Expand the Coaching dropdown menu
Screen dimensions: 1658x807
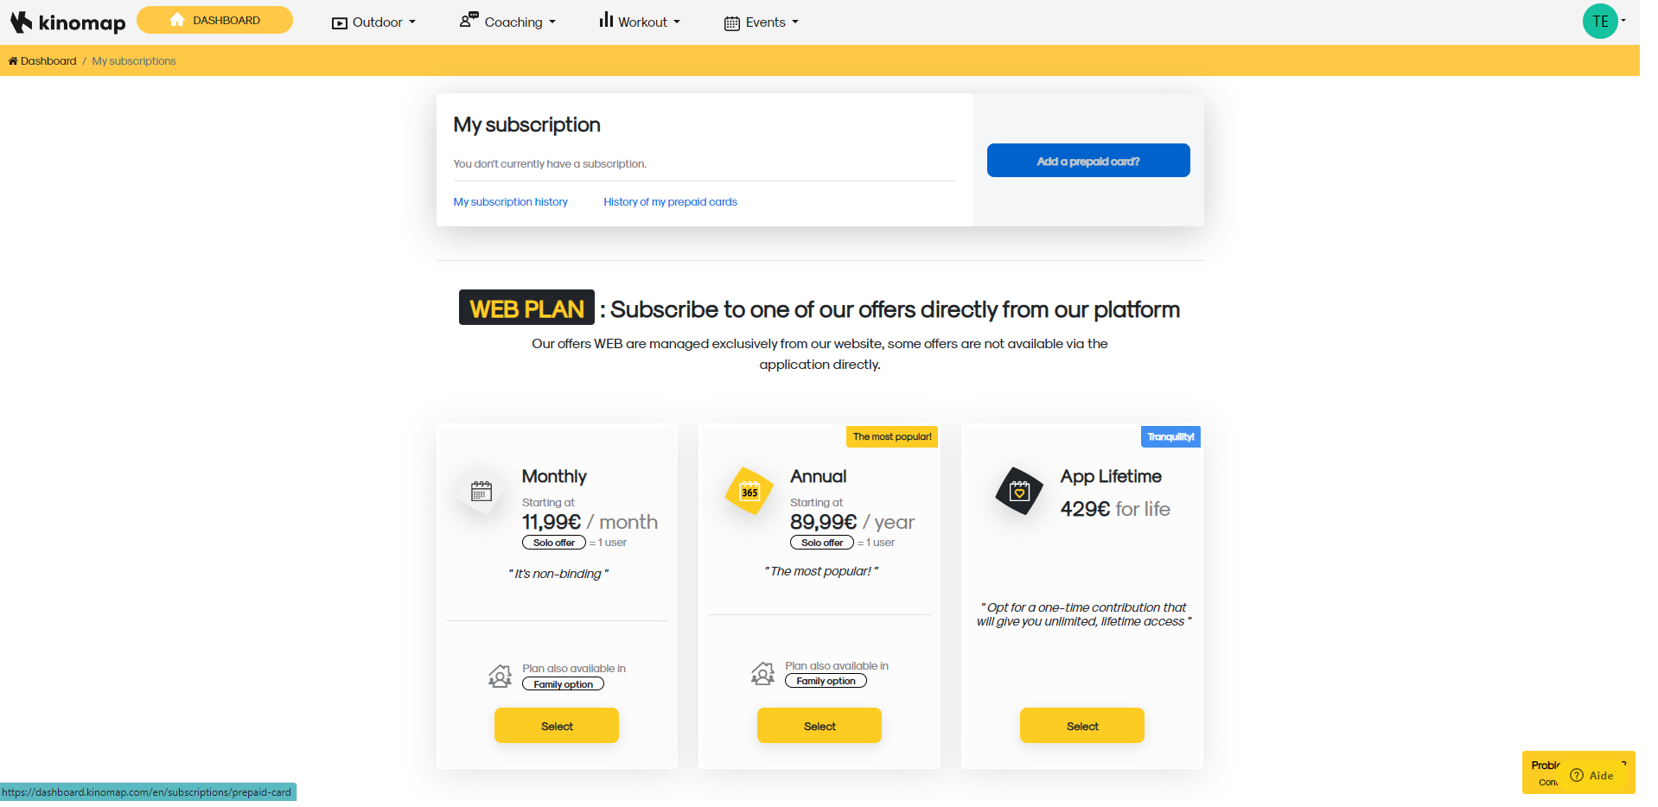pos(507,22)
